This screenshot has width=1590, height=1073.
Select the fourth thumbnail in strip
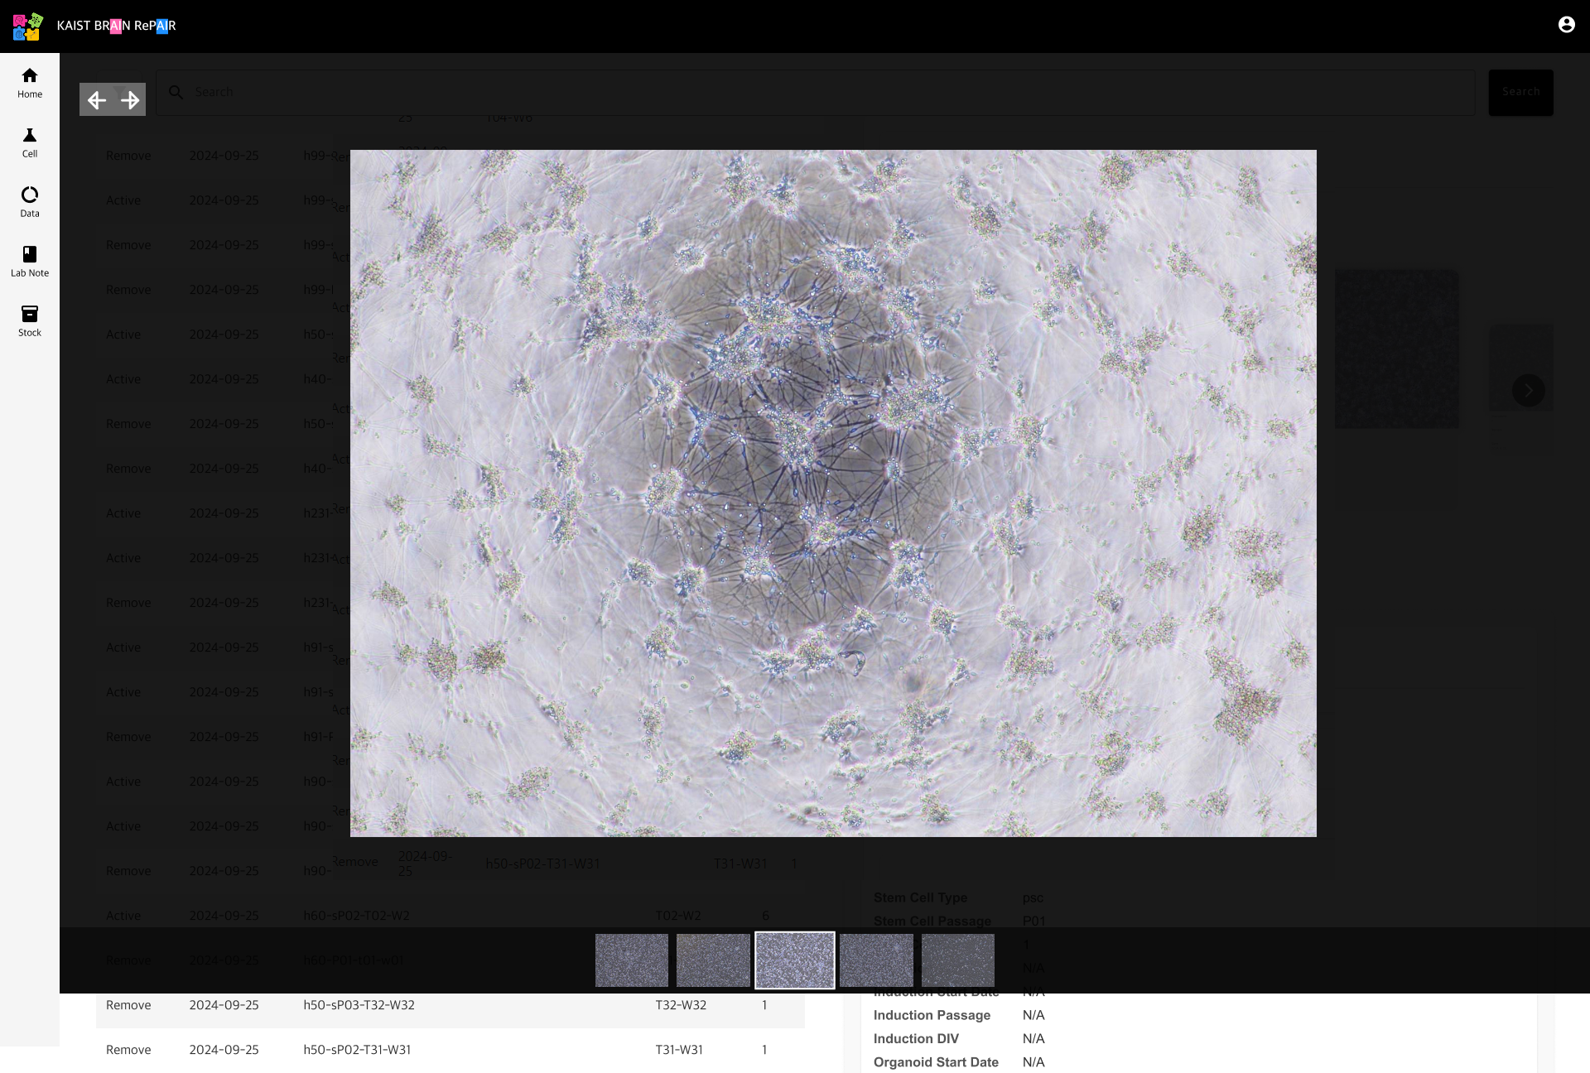(876, 960)
